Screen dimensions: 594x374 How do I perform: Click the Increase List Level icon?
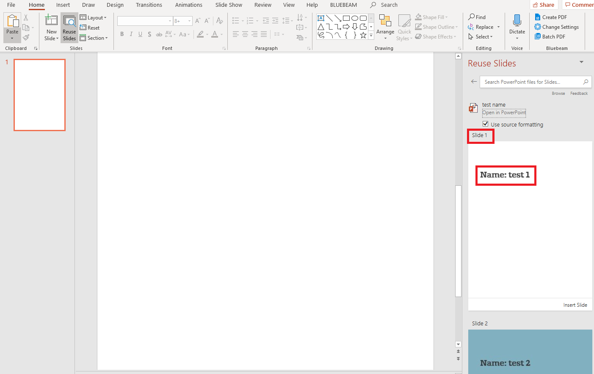pos(275,21)
